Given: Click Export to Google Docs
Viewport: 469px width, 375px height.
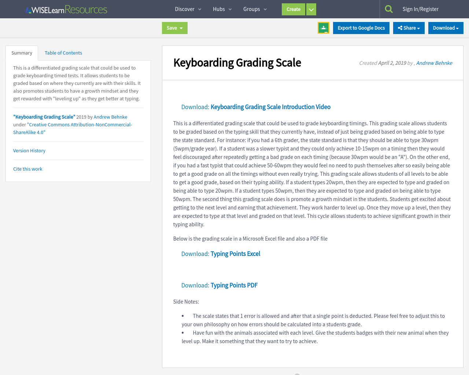Looking at the screenshot, I should [x=361, y=27].
